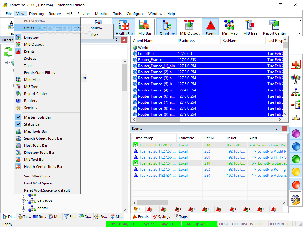Toggle the Events toolbar button
303x227 pixels.
[x=211, y=27]
